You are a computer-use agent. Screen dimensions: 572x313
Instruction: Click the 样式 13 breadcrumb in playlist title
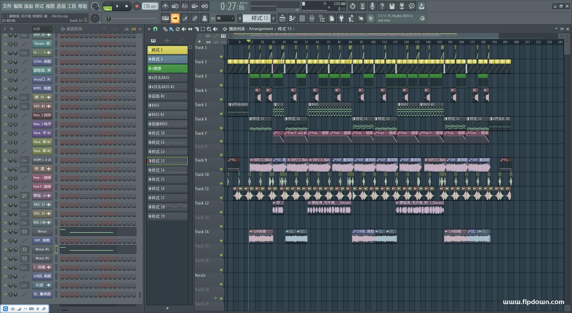click(285, 29)
